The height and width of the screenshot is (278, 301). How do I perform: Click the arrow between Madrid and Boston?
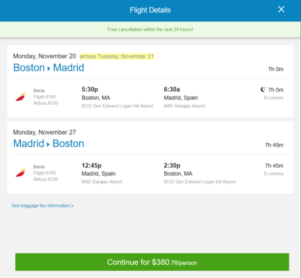coord(48,144)
